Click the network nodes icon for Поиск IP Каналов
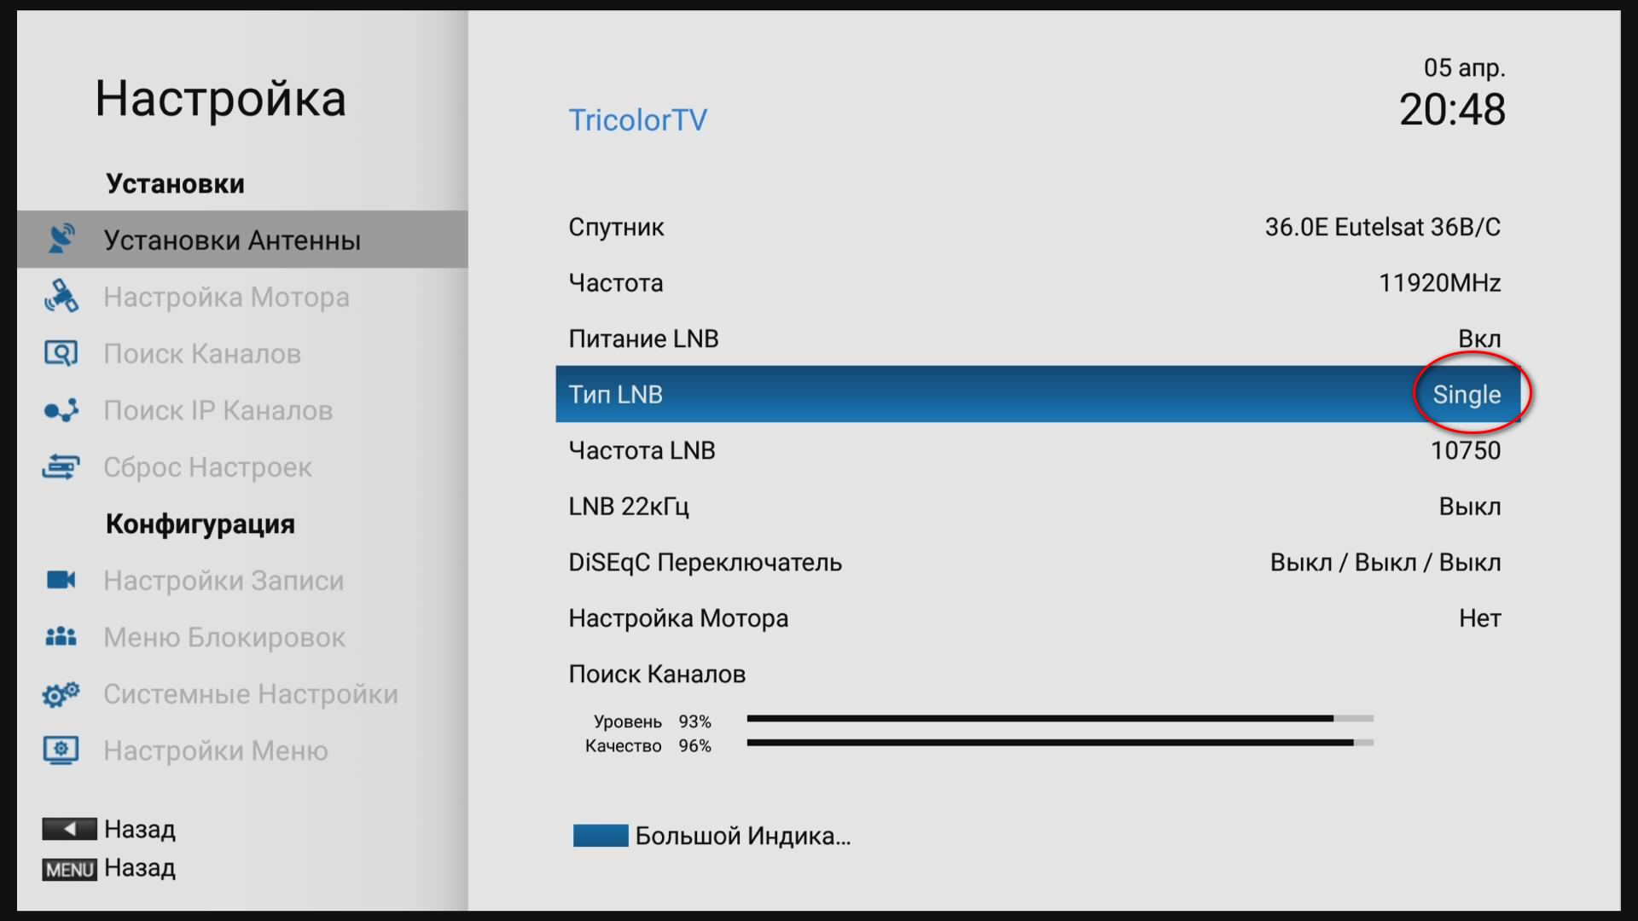This screenshot has width=1638, height=921. click(61, 410)
